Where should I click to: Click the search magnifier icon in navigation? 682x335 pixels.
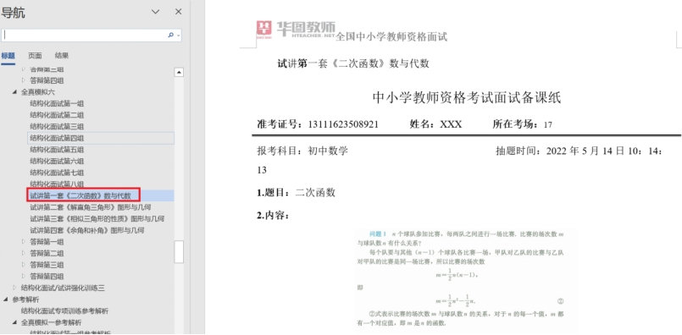pyautogui.click(x=170, y=36)
